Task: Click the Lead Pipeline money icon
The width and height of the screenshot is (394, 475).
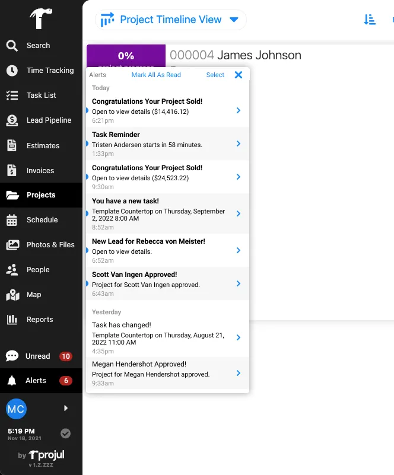Action: 12,120
